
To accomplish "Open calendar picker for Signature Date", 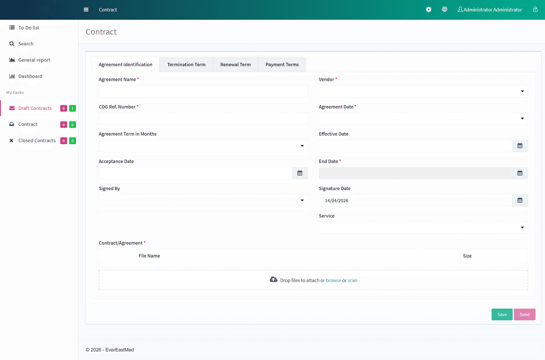I will (x=520, y=200).
